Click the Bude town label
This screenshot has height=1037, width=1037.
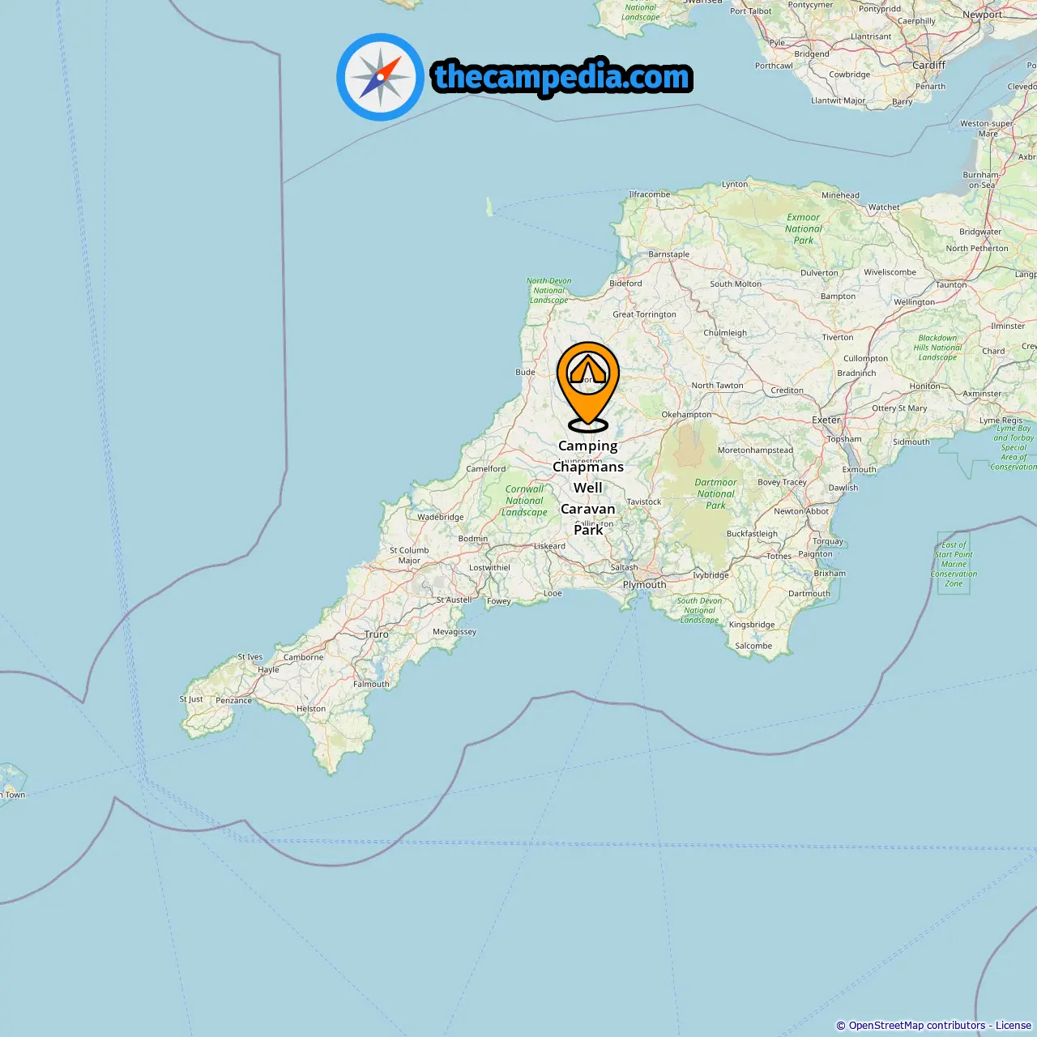pyautogui.click(x=526, y=373)
